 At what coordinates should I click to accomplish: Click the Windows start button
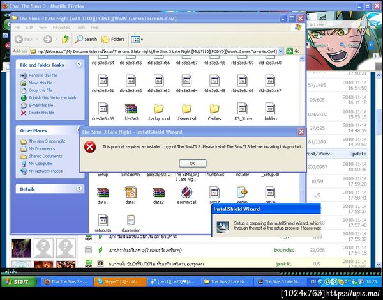point(19,281)
